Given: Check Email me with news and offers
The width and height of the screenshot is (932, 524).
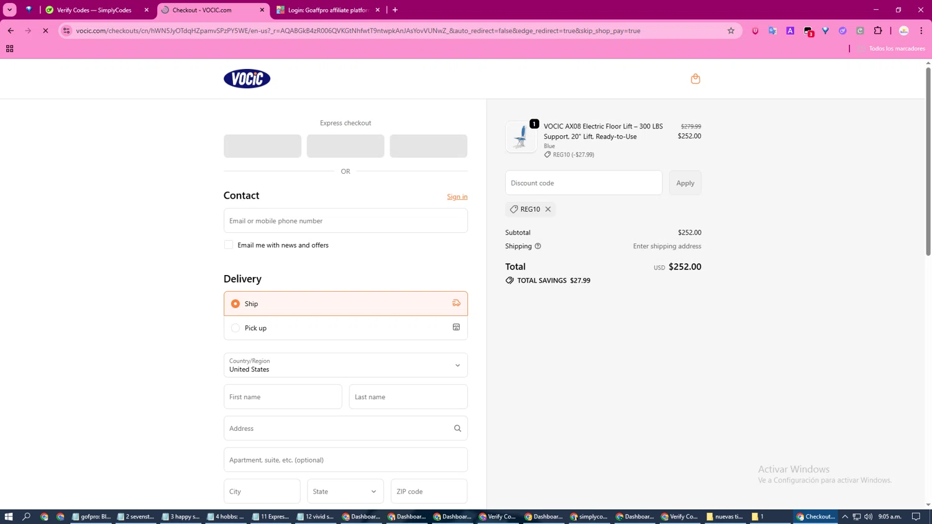Looking at the screenshot, I should click(229, 245).
